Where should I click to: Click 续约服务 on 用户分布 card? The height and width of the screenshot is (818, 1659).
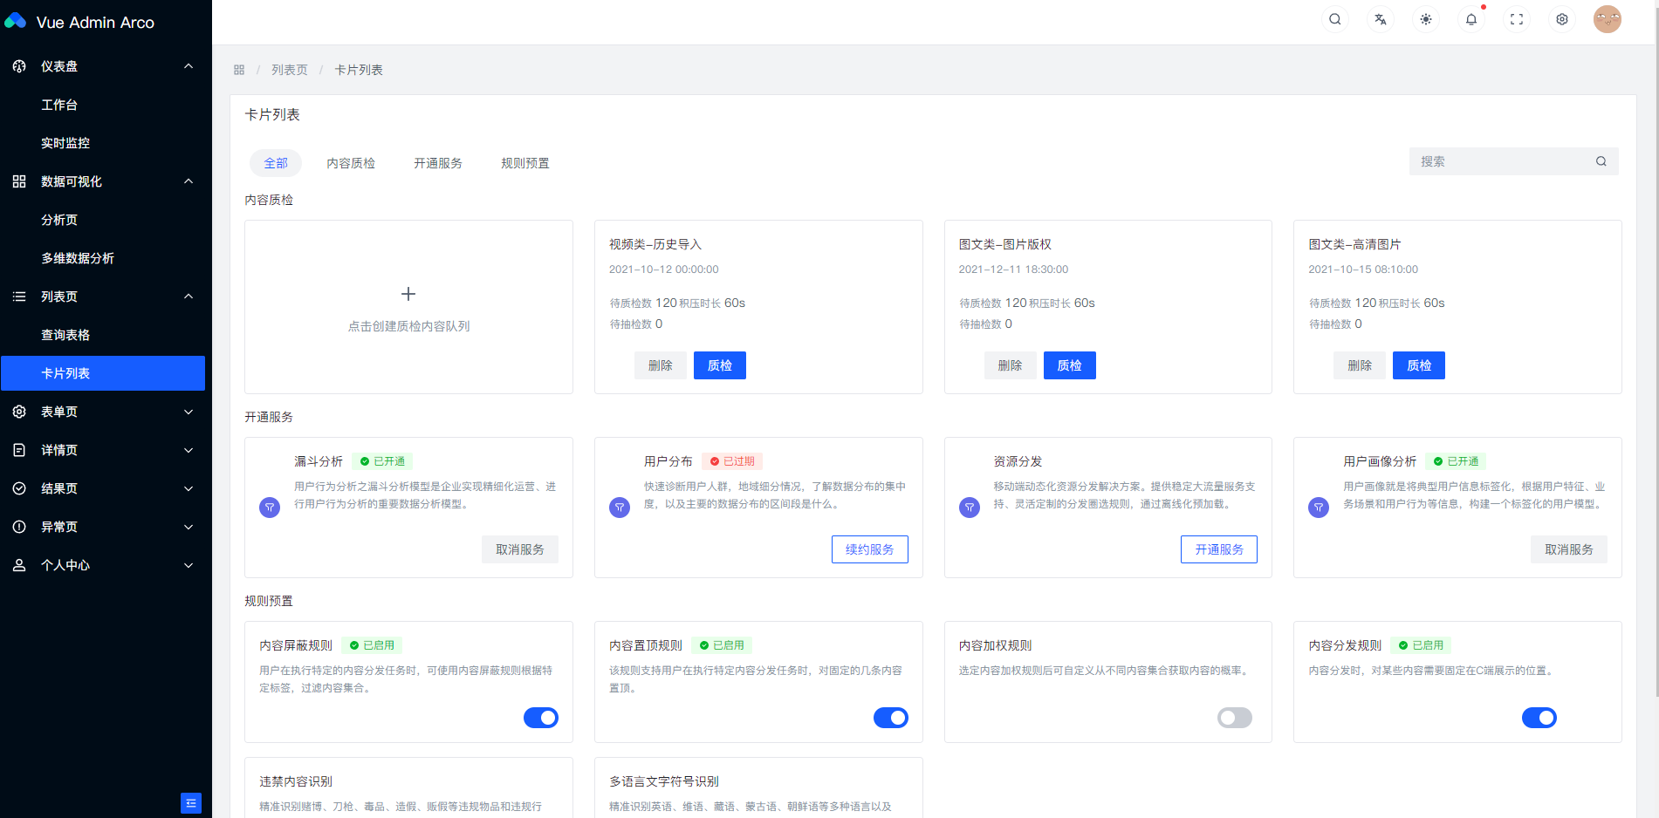[870, 549]
